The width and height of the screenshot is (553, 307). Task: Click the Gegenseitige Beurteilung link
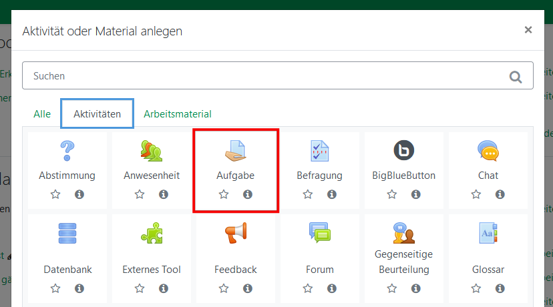coord(403,262)
